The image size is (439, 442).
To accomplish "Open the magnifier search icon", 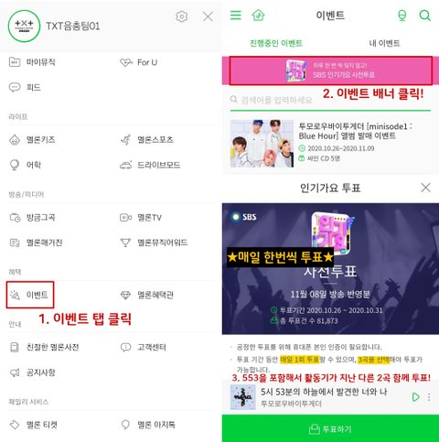I will [424, 16].
